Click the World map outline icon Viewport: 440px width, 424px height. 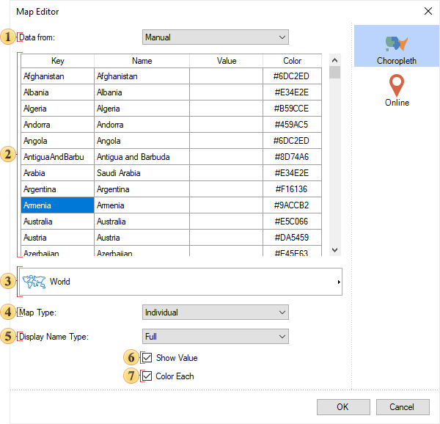[x=34, y=282]
